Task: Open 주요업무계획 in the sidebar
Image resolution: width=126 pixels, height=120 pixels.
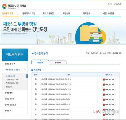Action: (9, 99)
